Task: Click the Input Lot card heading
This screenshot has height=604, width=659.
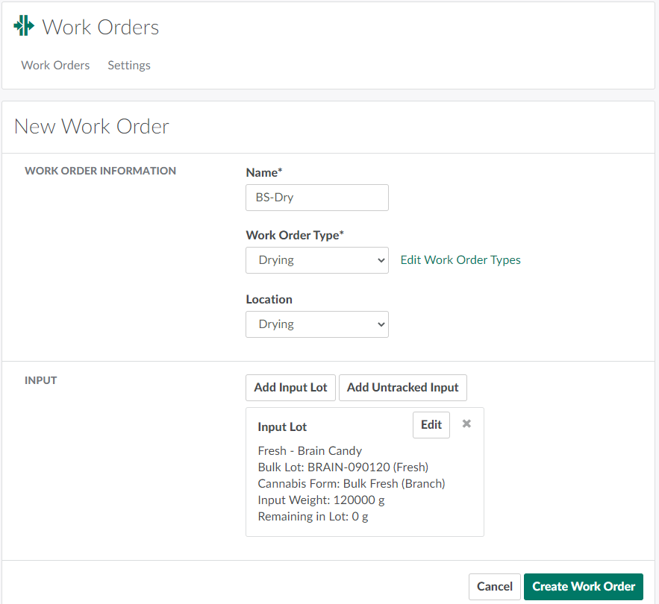Action: (282, 427)
